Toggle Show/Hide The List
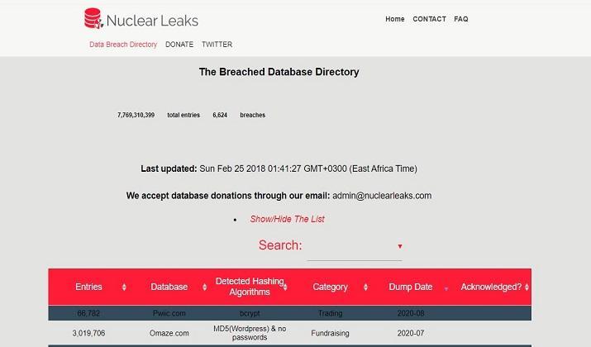Screen dimensions: 591x347 pyautogui.click(x=287, y=219)
